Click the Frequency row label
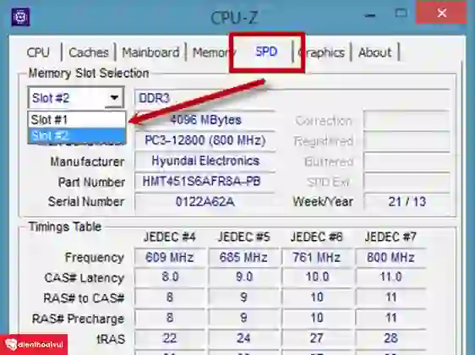Screen dimensions: 475x355 pos(95,258)
